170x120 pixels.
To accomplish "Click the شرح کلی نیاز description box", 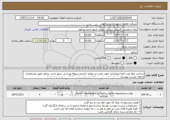I will point(84,75).
